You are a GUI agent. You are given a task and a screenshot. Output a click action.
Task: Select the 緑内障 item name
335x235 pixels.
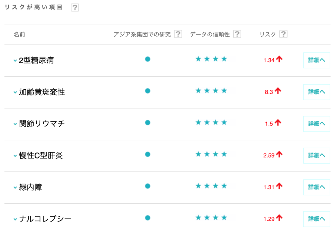(x=30, y=188)
